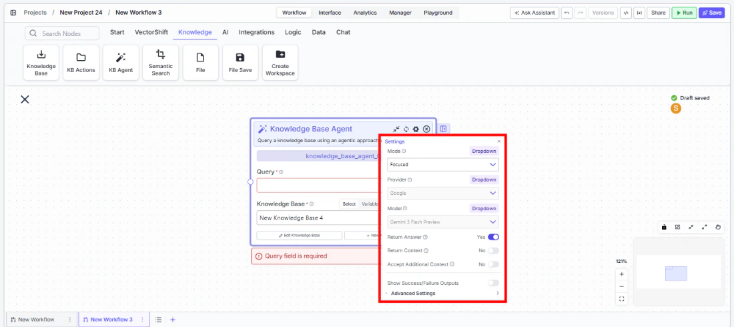734x327 pixels.
Task: Open the Mode dropdown showing Focused
Action: pos(443,165)
